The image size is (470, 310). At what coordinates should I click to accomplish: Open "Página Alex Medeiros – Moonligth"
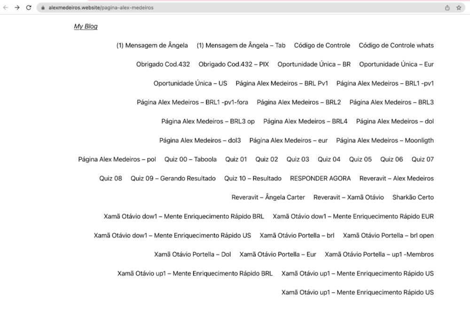click(x=385, y=141)
